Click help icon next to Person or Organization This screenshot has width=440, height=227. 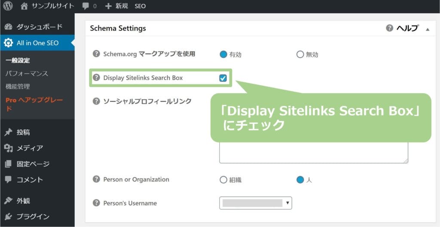point(96,179)
